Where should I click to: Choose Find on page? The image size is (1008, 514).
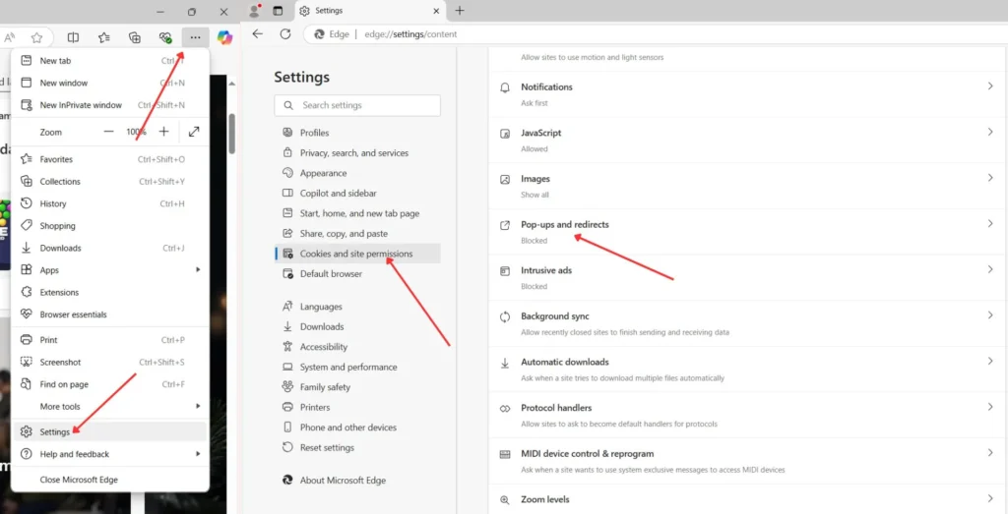click(110, 384)
